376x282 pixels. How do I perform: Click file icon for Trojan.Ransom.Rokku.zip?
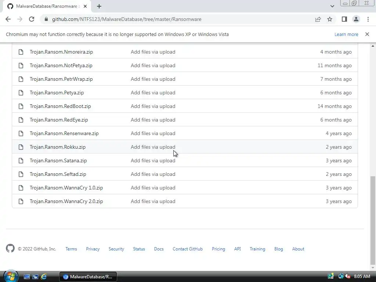click(x=21, y=147)
